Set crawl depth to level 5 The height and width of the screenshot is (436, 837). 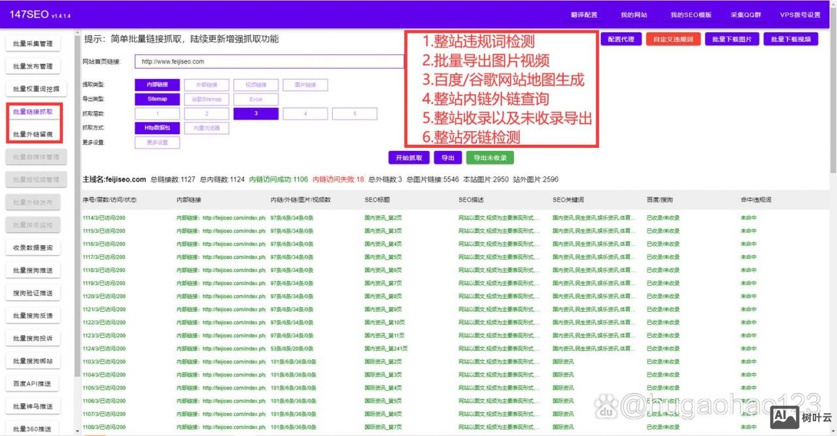[354, 113]
